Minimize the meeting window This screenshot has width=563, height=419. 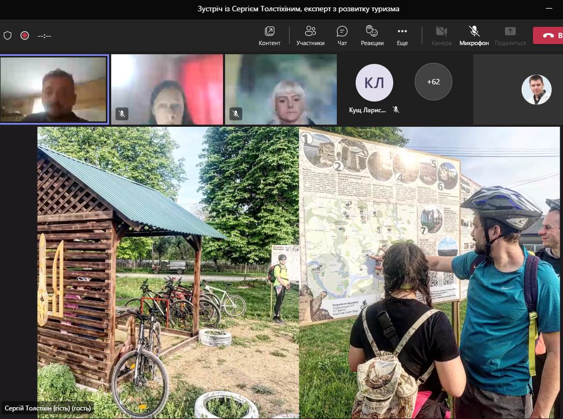click(549, 8)
